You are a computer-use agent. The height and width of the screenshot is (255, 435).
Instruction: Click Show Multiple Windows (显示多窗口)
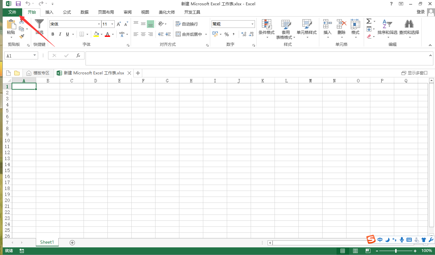point(414,73)
